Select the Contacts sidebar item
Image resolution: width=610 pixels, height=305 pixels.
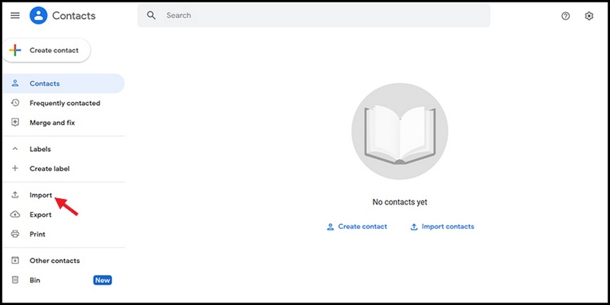pyautogui.click(x=64, y=83)
